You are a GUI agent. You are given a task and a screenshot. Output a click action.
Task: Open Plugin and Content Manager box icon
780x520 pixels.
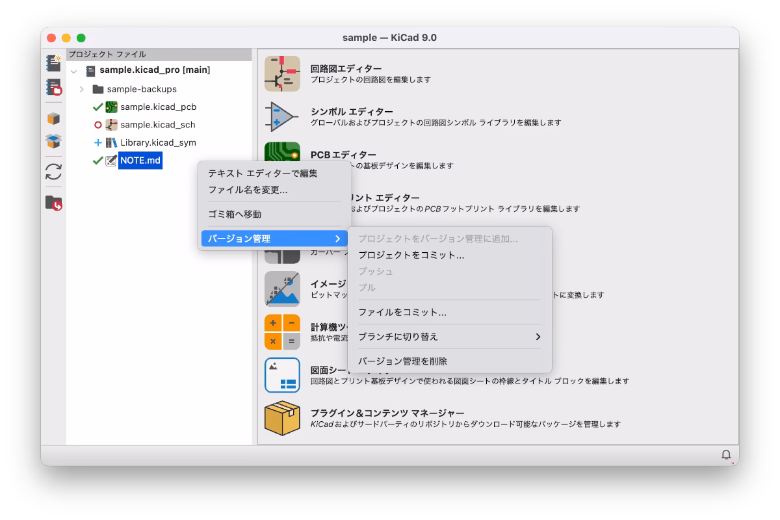[282, 418]
